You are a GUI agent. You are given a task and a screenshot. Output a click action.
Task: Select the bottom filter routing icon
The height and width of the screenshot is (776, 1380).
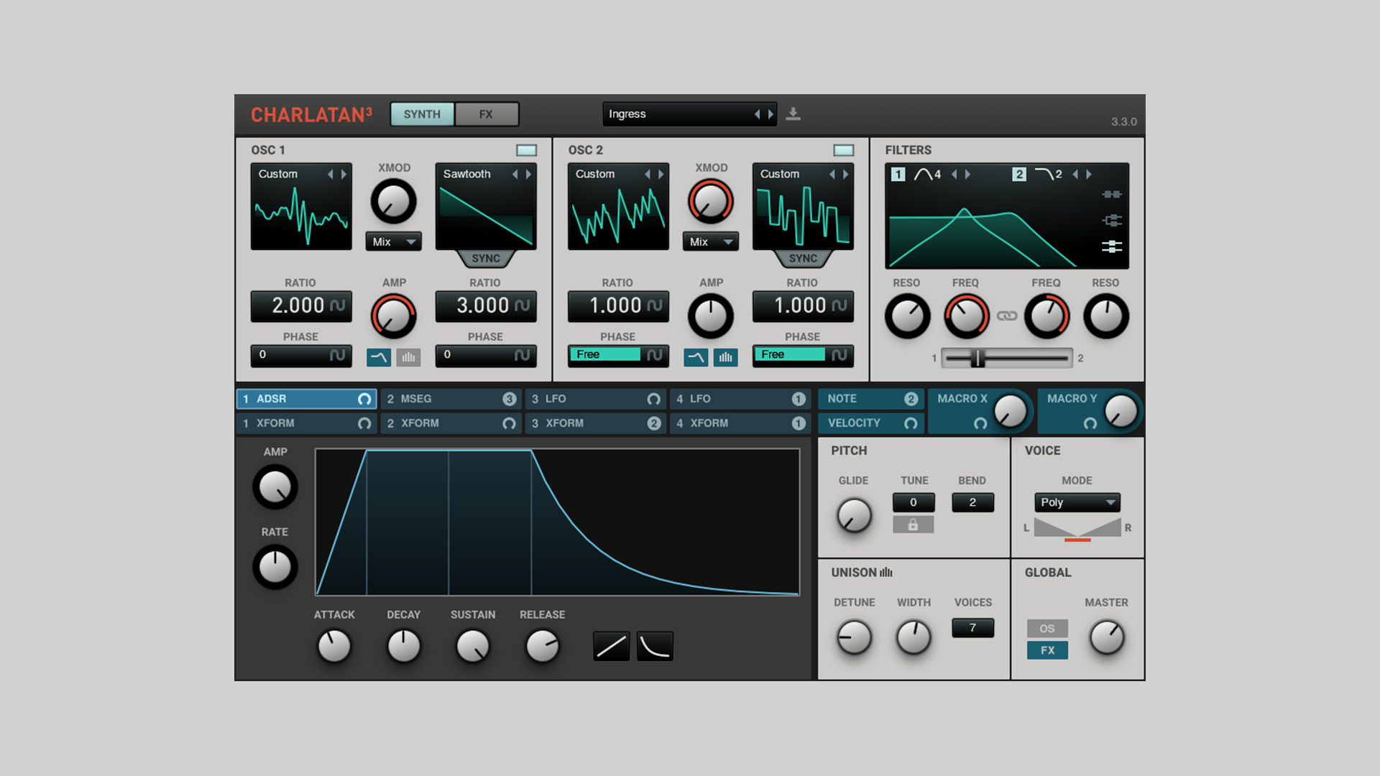coord(1111,246)
